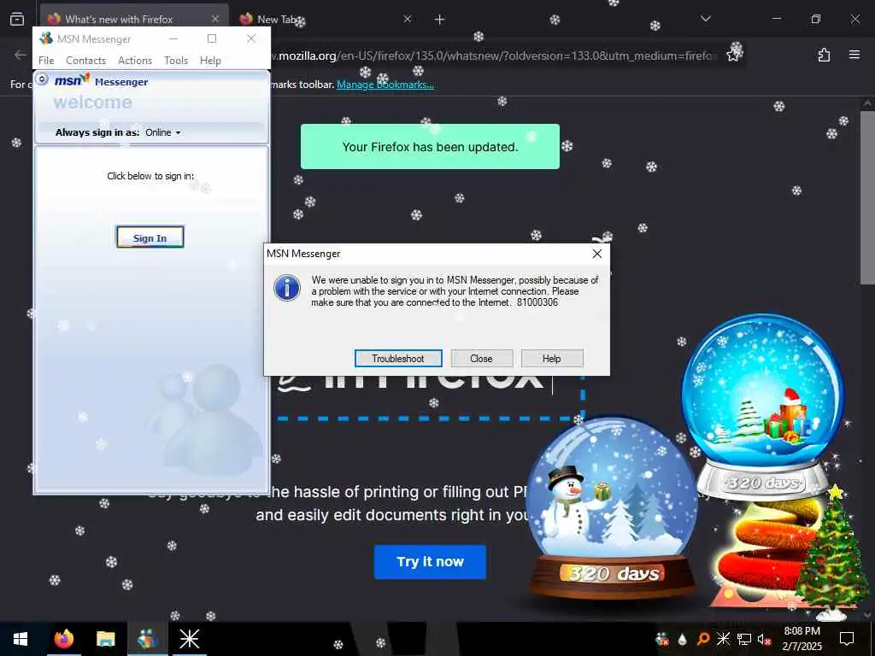The image size is (875, 656).
Task: Open the Firefox hamburger application menu
Action: click(x=854, y=55)
